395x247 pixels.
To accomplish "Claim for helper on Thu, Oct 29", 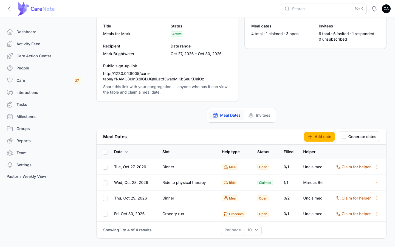I will click(x=354, y=198).
